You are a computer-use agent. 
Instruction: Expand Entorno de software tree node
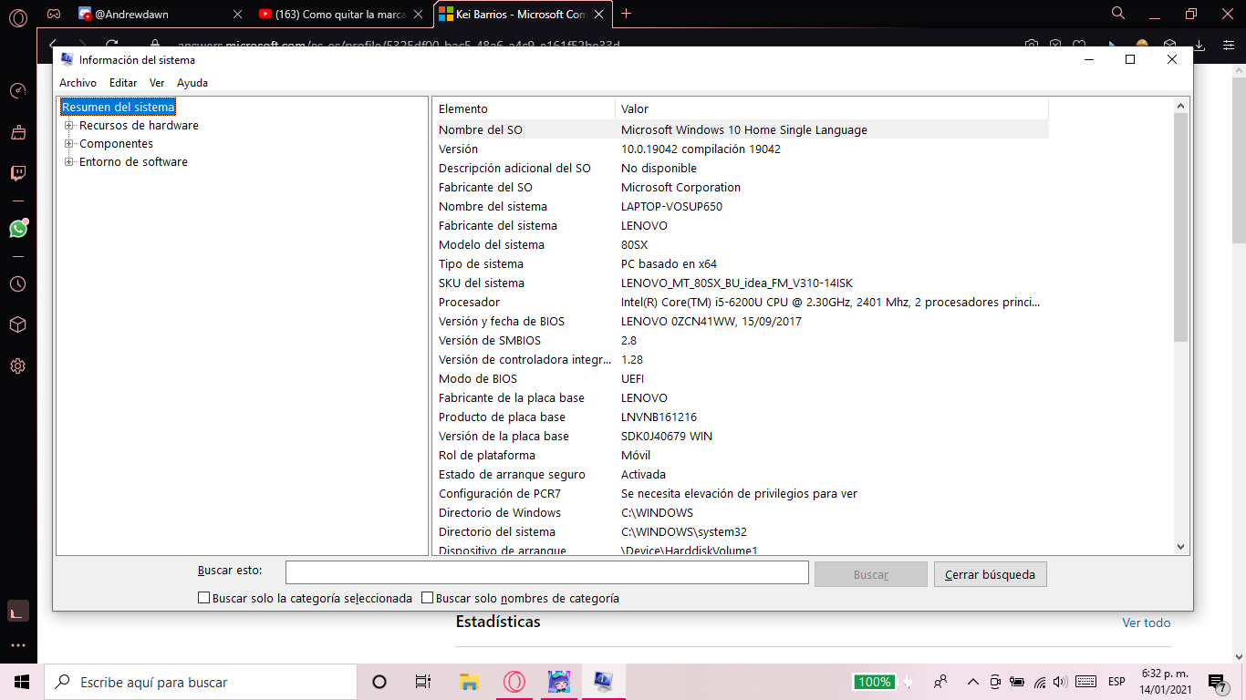click(68, 162)
